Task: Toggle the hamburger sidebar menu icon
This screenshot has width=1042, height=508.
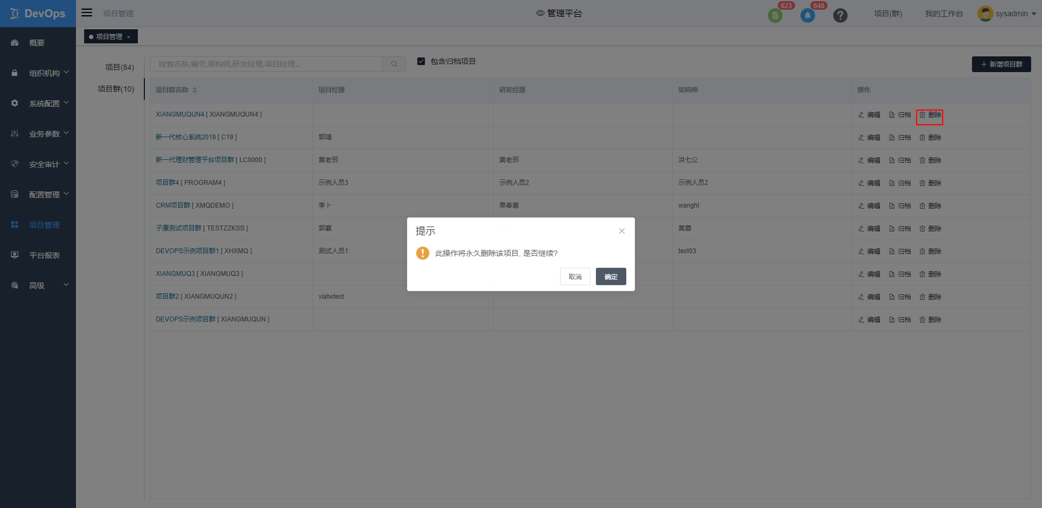Action: point(87,12)
